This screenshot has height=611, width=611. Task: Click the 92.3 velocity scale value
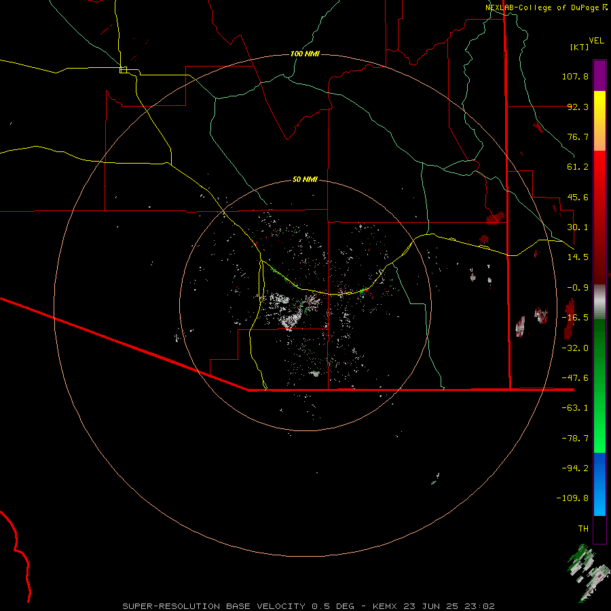[x=578, y=107]
